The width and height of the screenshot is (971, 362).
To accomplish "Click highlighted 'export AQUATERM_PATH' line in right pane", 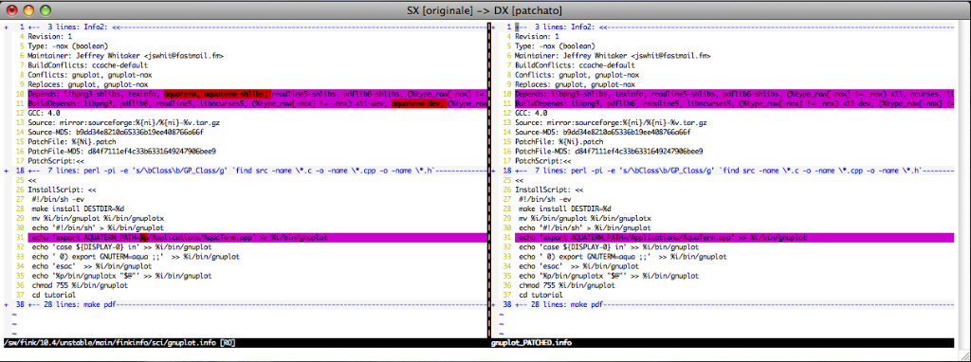I will click(735, 237).
